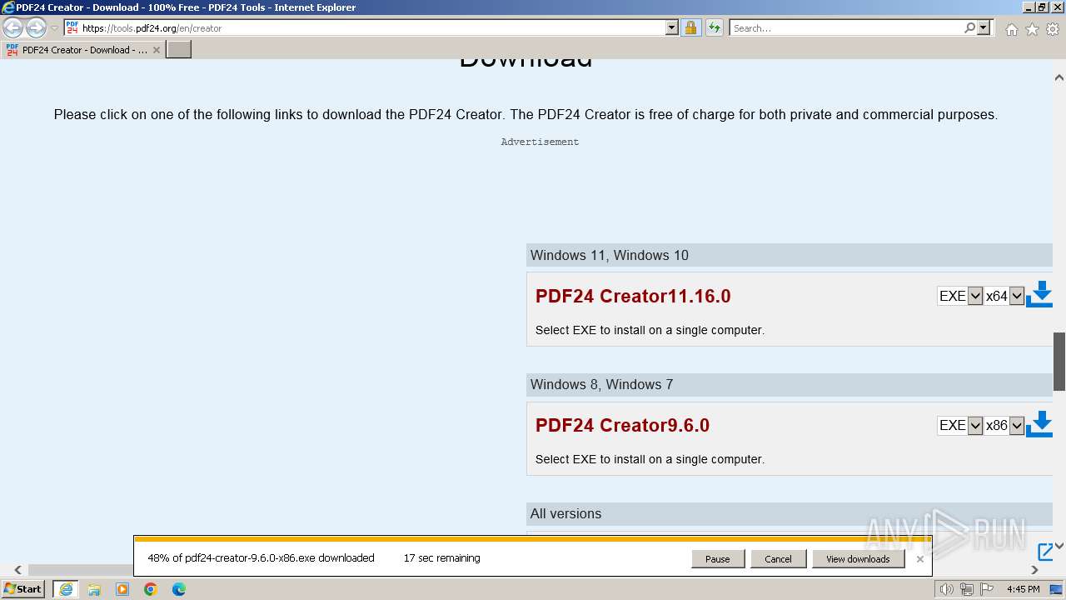Click the search magnifier icon
Screen dimensions: 1066x600
pyautogui.click(x=969, y=27)
